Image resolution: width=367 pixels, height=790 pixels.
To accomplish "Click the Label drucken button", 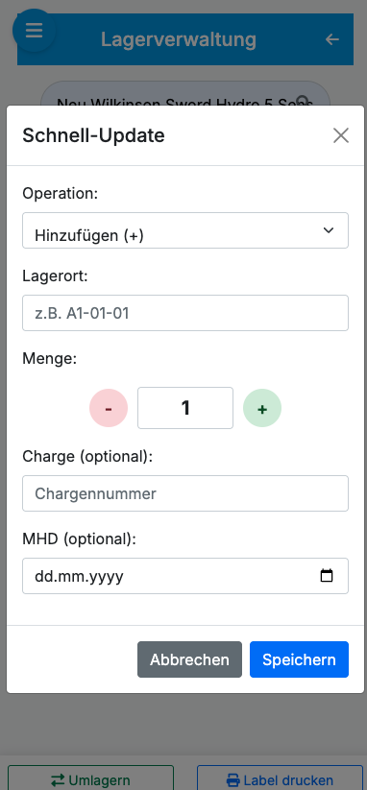I will pyautogui.click(x=280, y=778).
